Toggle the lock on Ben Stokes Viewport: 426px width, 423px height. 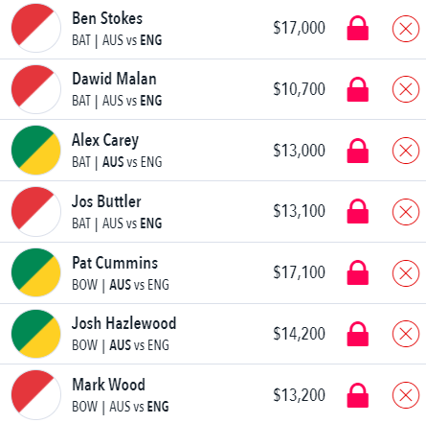pos(358,28)
